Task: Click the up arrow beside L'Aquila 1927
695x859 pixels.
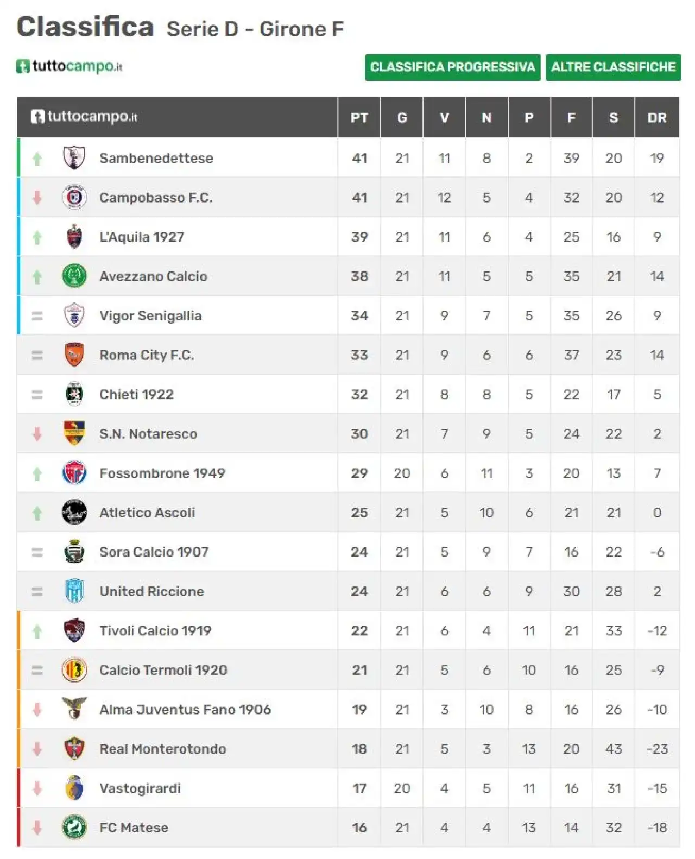Action: coord(37,237)
